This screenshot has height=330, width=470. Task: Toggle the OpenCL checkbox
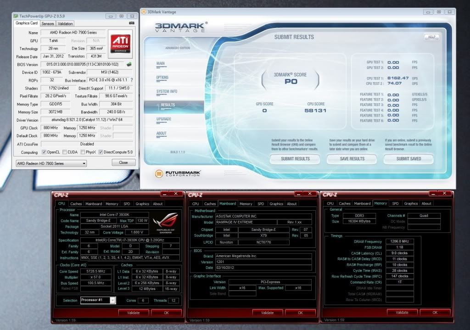click(44, 152)
